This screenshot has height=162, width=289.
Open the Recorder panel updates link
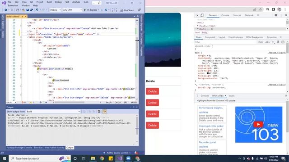point(207,144)
